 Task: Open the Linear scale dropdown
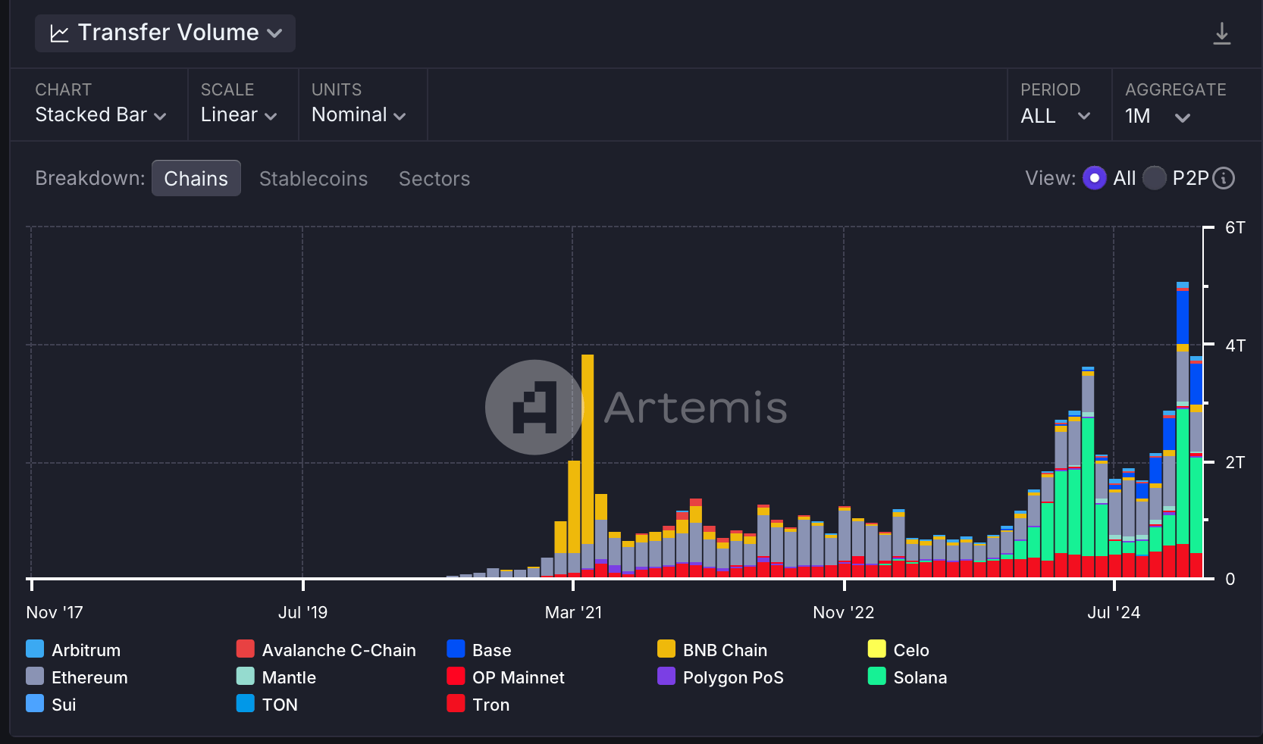[x=238, y=115]
